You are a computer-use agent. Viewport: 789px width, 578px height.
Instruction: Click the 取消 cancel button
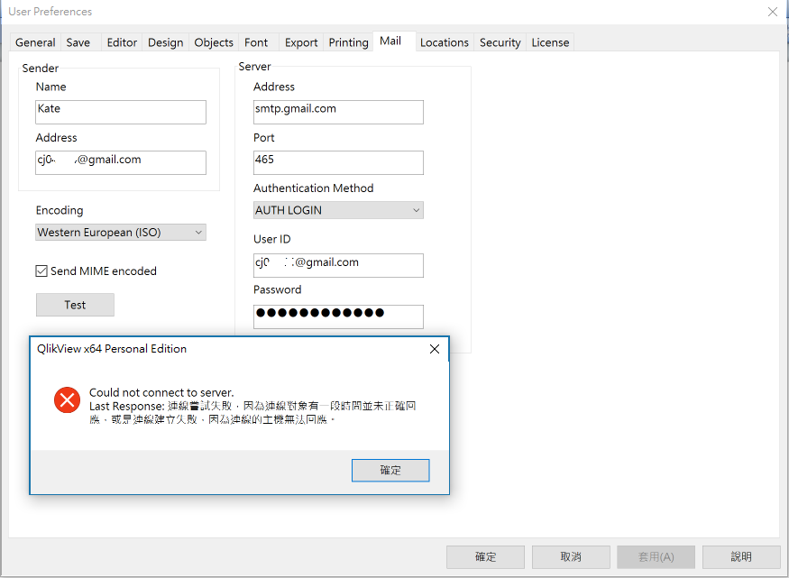[x=570, y=556]
